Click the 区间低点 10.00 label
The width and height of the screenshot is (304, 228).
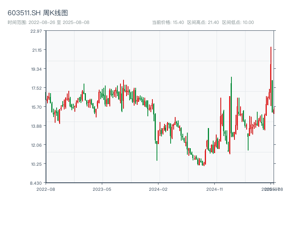(x=238, y=22)
